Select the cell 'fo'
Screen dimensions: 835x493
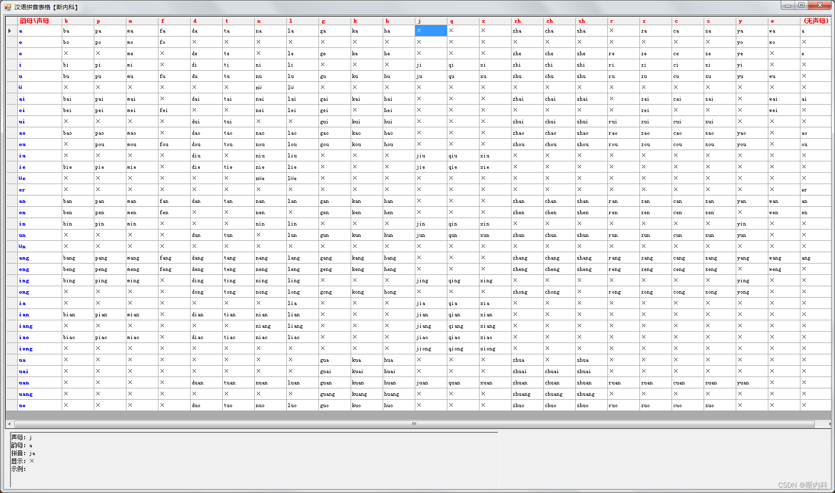pyautogui.click(x=174, y=42)
